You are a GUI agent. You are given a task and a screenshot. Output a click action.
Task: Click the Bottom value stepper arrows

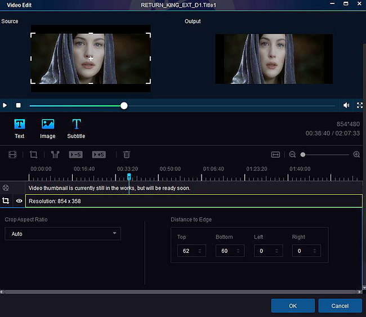pyautogui.click(x=238, y=251)
